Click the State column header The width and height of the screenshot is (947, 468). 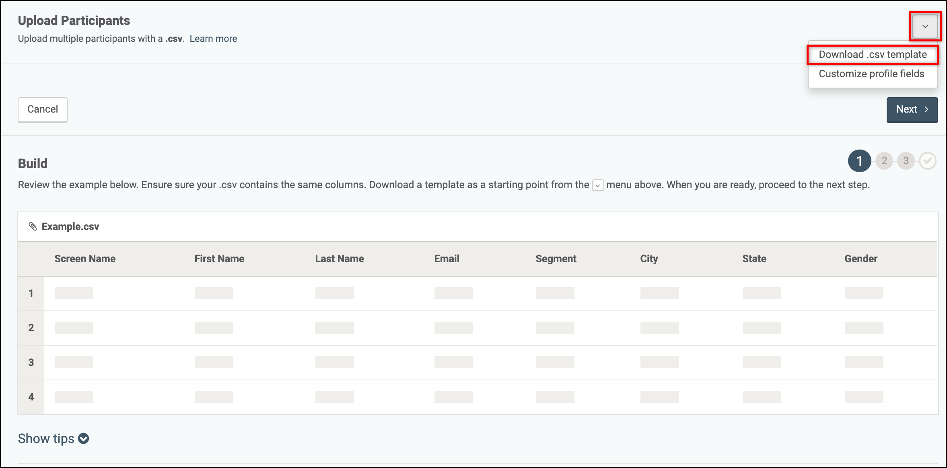(x=754, y=259)
